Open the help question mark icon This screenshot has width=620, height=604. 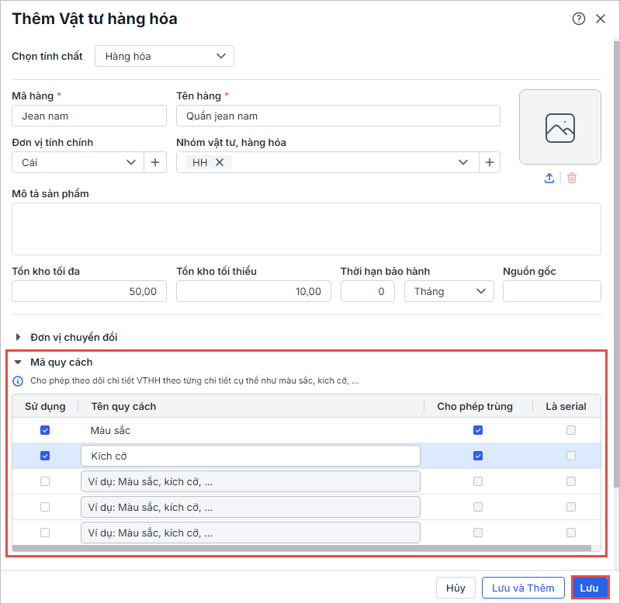(579, 19)
